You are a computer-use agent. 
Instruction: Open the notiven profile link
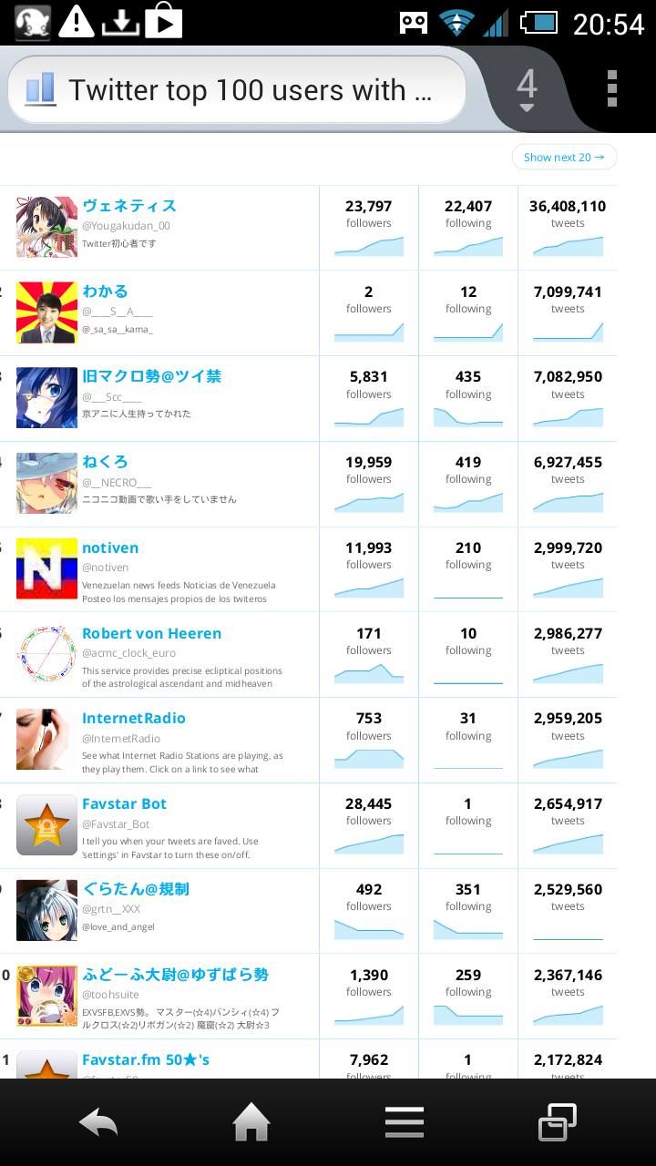coord(110,547)
